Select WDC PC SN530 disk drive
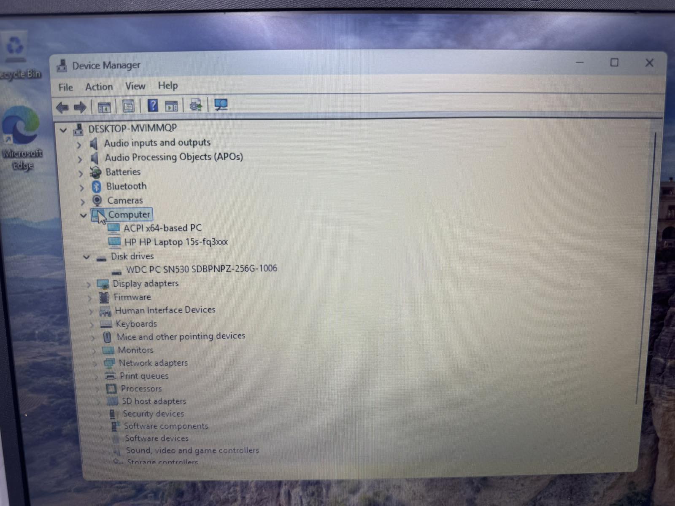Screen dimensions: 675x506 (201, 269)
